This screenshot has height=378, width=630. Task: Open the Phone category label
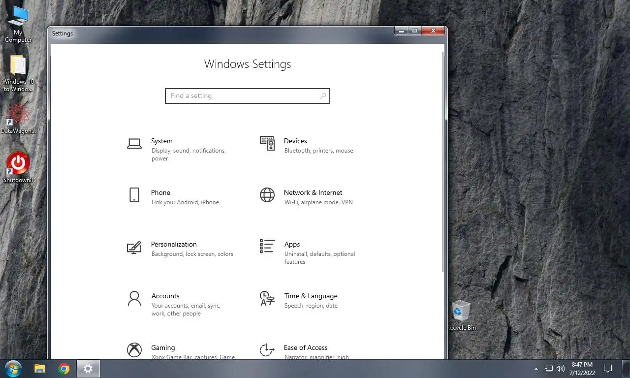click(x=160, y=192)
